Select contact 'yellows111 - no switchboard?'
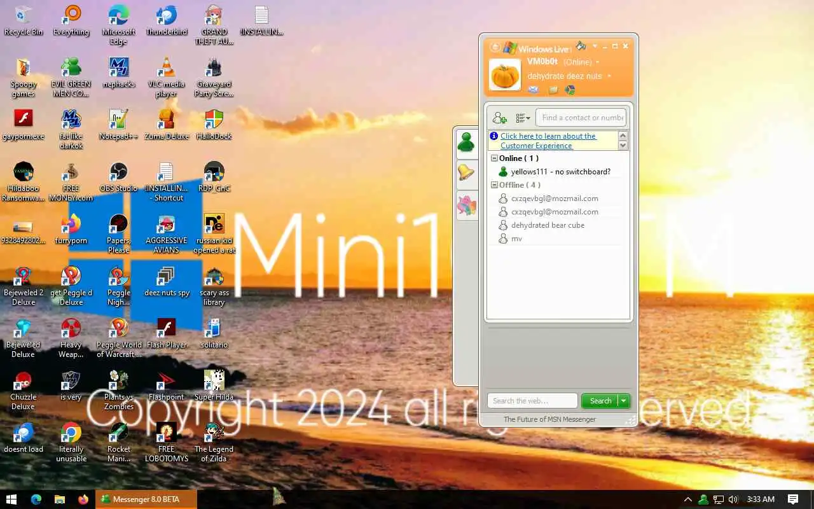The image size is (814, 509). [560, 172]
